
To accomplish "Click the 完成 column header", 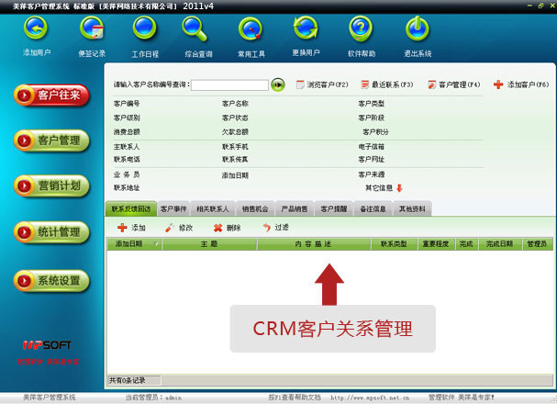I will [x=466, y=244].
